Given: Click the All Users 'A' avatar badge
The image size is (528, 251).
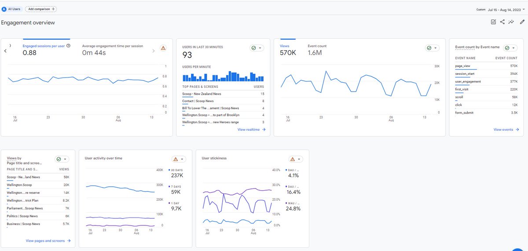Looking at the screenshot, I should point(4,9).
